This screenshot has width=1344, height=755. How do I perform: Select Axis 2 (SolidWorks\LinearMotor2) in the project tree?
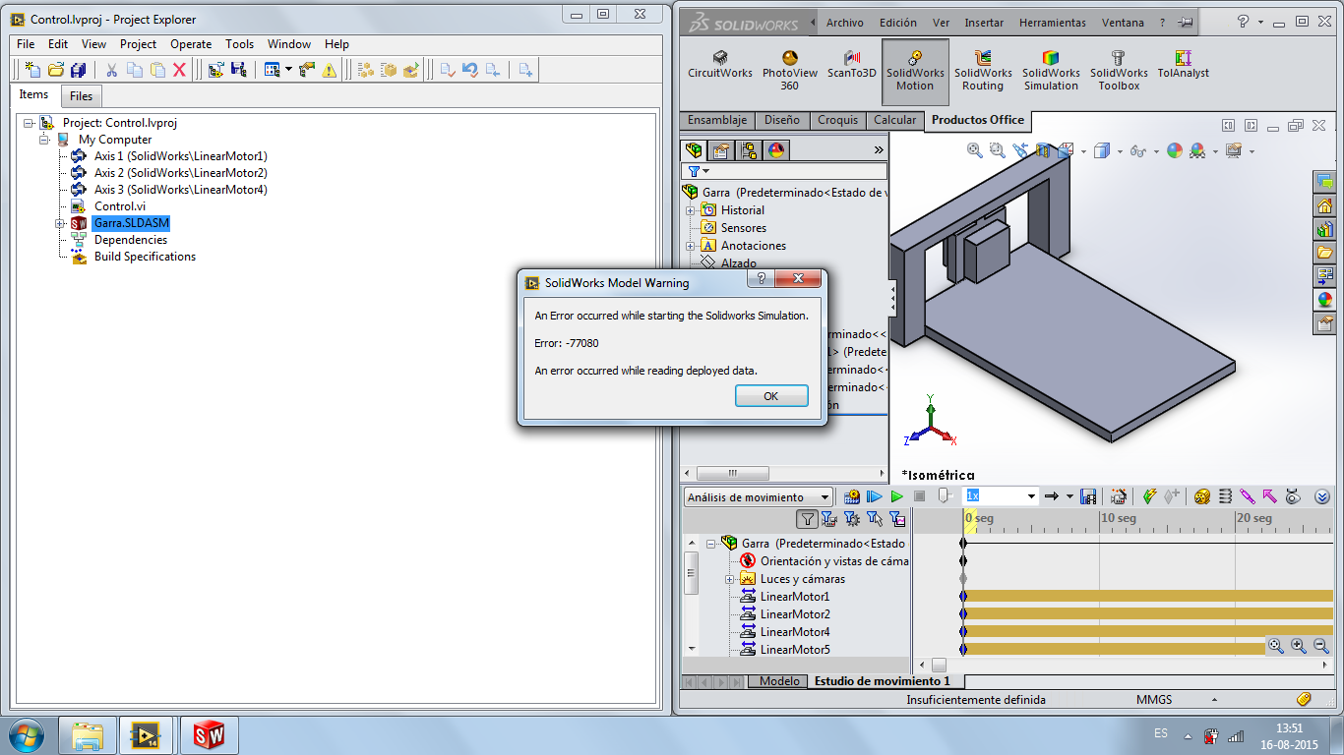coord(180,173)
